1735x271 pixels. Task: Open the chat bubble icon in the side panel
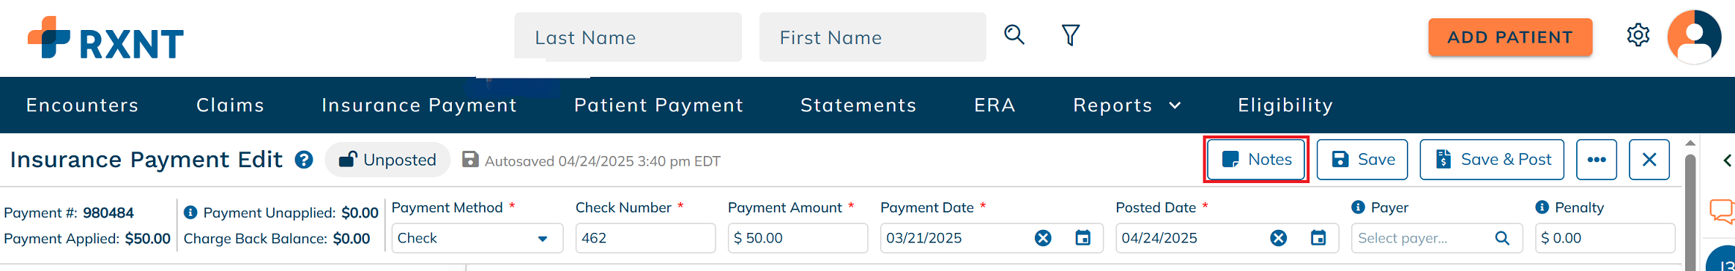pos(1722,211)
